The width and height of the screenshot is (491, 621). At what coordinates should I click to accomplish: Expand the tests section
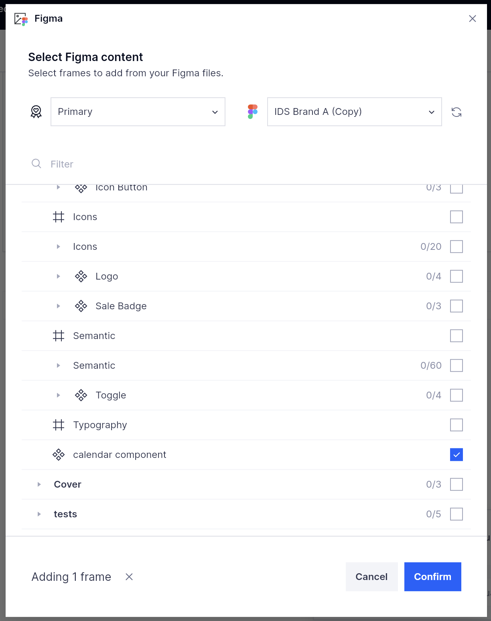39,514
